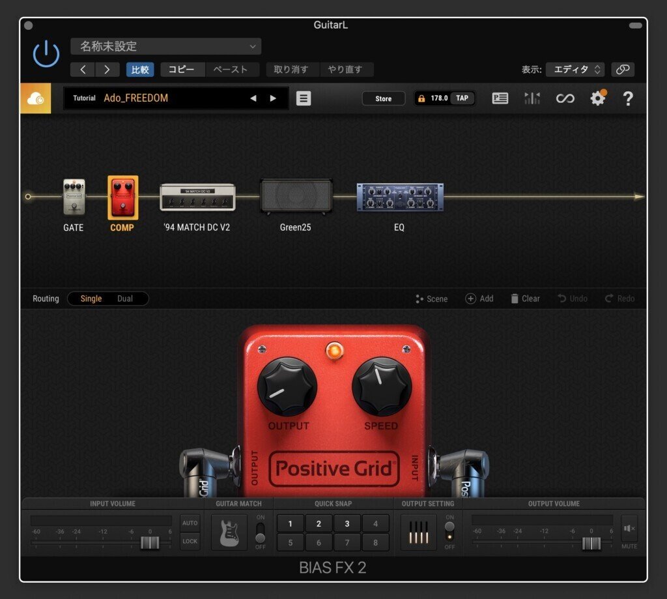Click the output volume fader handle
This screenshot has width=667, height=599.
(591, 543)
